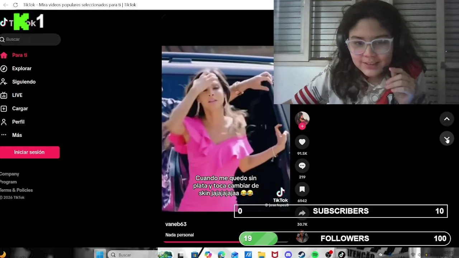Click the Wi-Fi tray icon

point(413,255)
